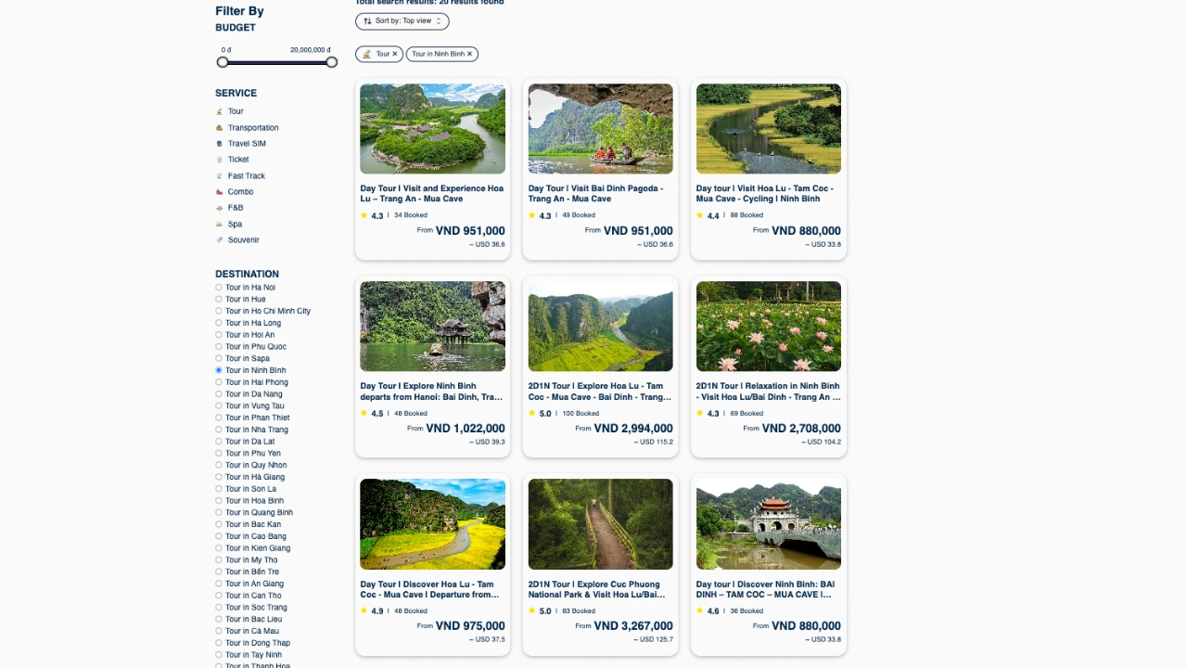The width and height of the screenshot is (1187, 668).
Task: Open the Travel SIM service icon
Action: (x=221, y=143)
